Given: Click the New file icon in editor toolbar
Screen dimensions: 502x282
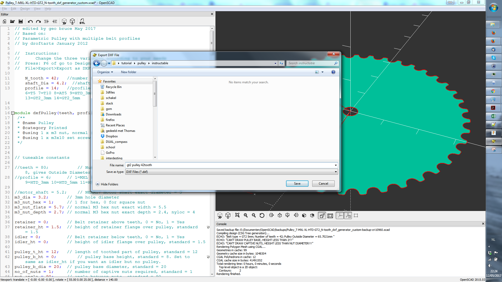Looking at the screenshot, I should [4, 21].
